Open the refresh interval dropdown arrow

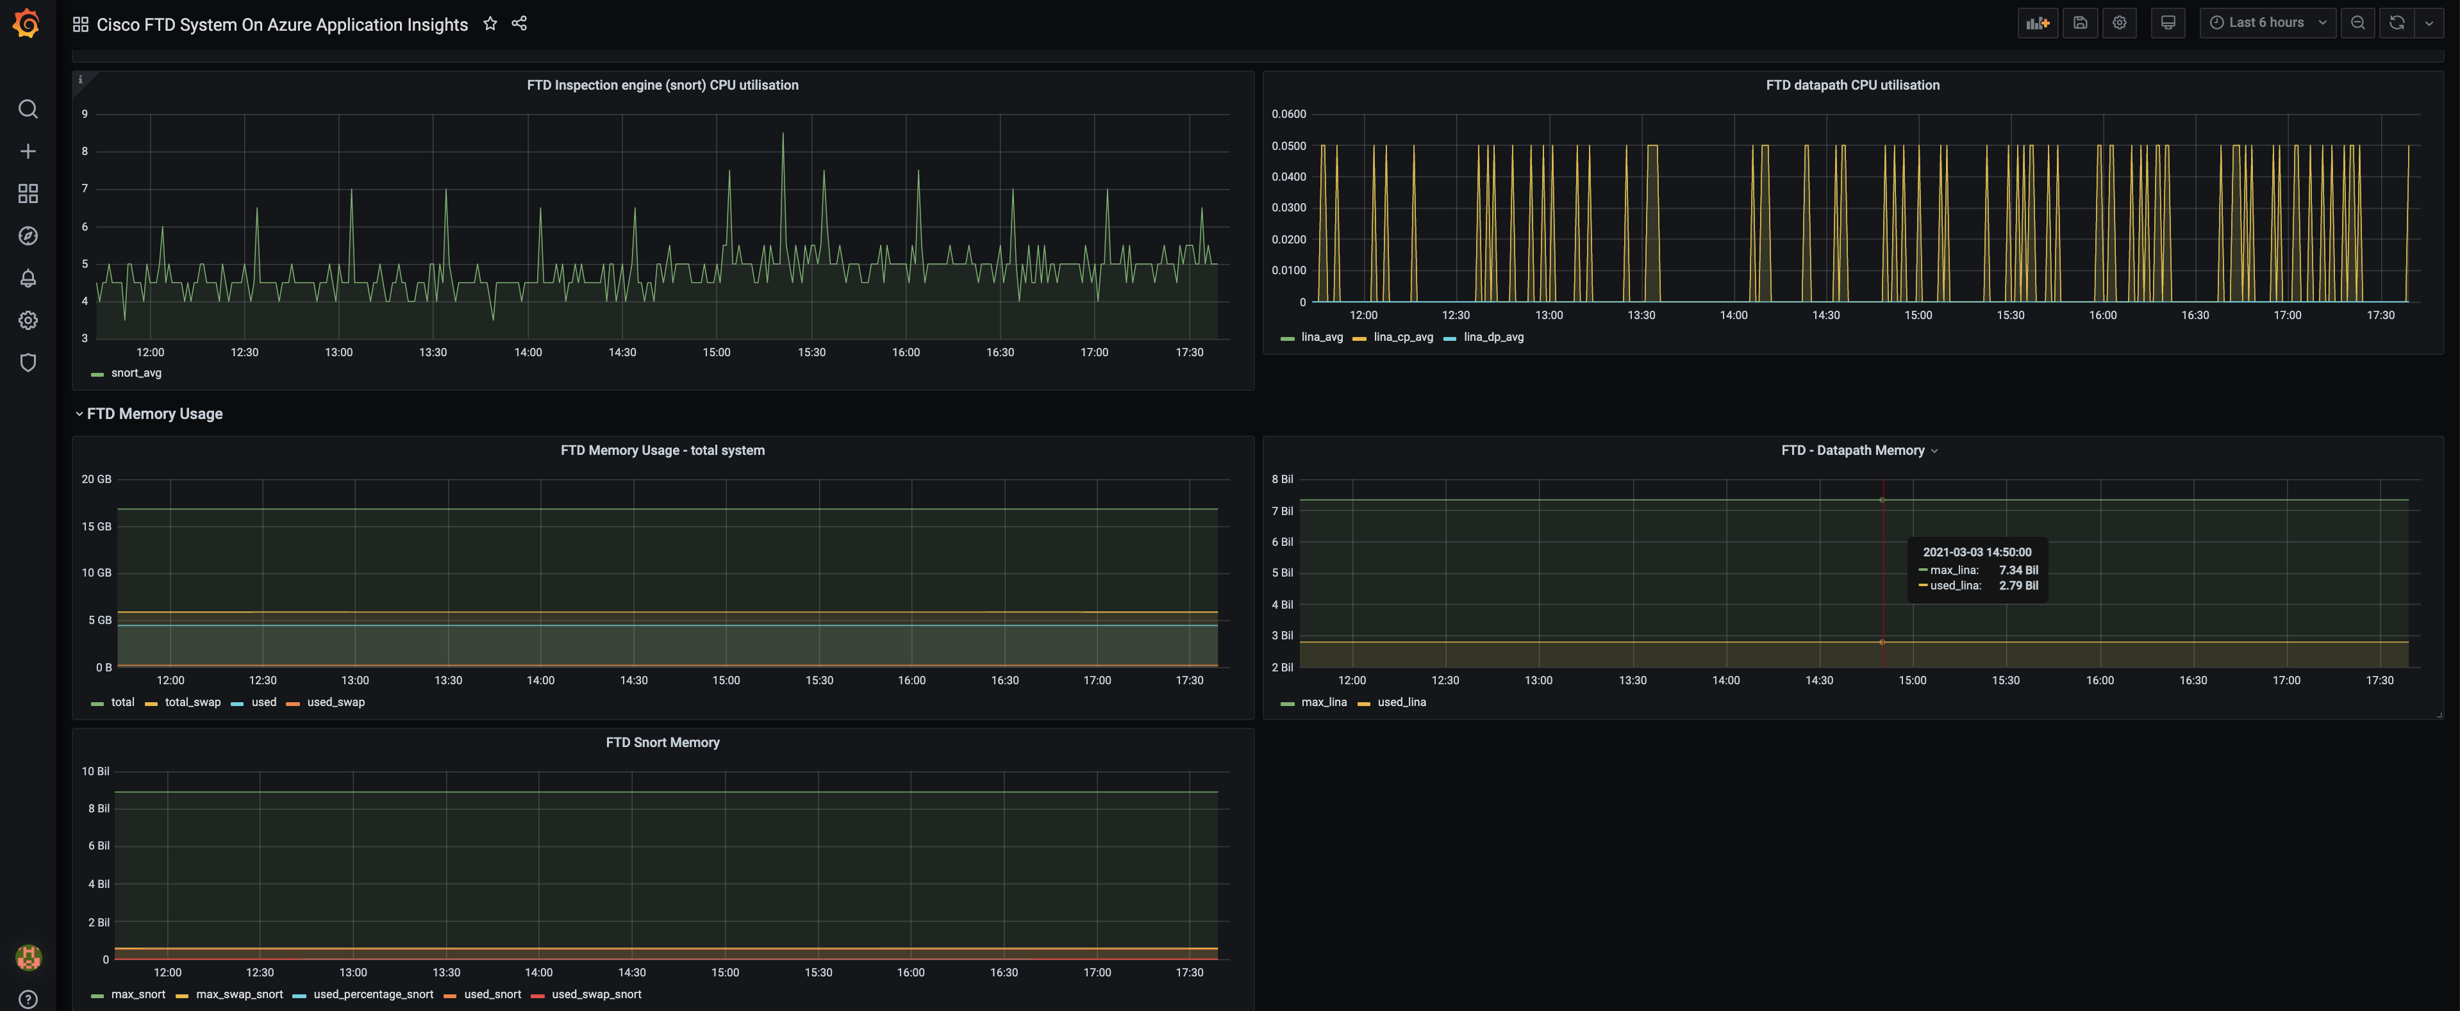(2429, 23)
